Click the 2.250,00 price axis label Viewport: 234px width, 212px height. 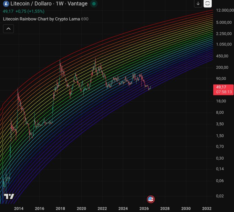[x=224, y=34]
